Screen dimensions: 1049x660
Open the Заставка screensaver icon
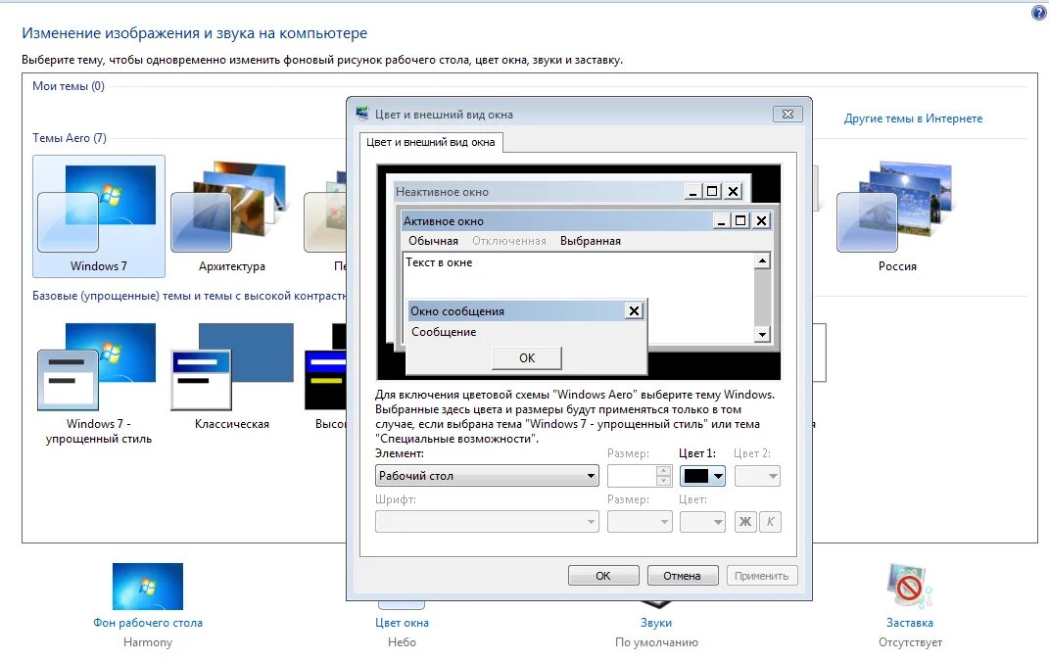[909, 586]
